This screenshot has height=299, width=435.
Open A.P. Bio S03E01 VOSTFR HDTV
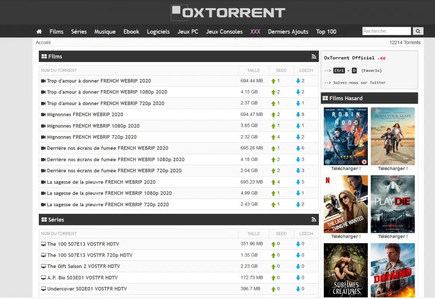(83, 278)
